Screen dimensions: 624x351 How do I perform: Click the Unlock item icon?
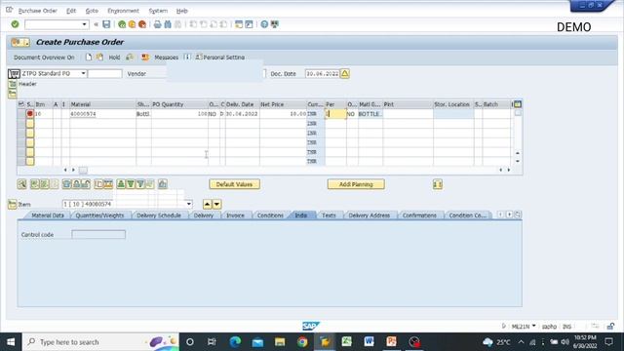[86, 184]
